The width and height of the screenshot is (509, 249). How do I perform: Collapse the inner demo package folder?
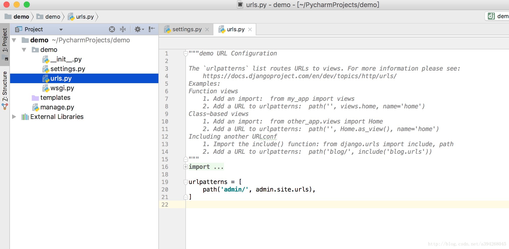click(x=24, y=50)
